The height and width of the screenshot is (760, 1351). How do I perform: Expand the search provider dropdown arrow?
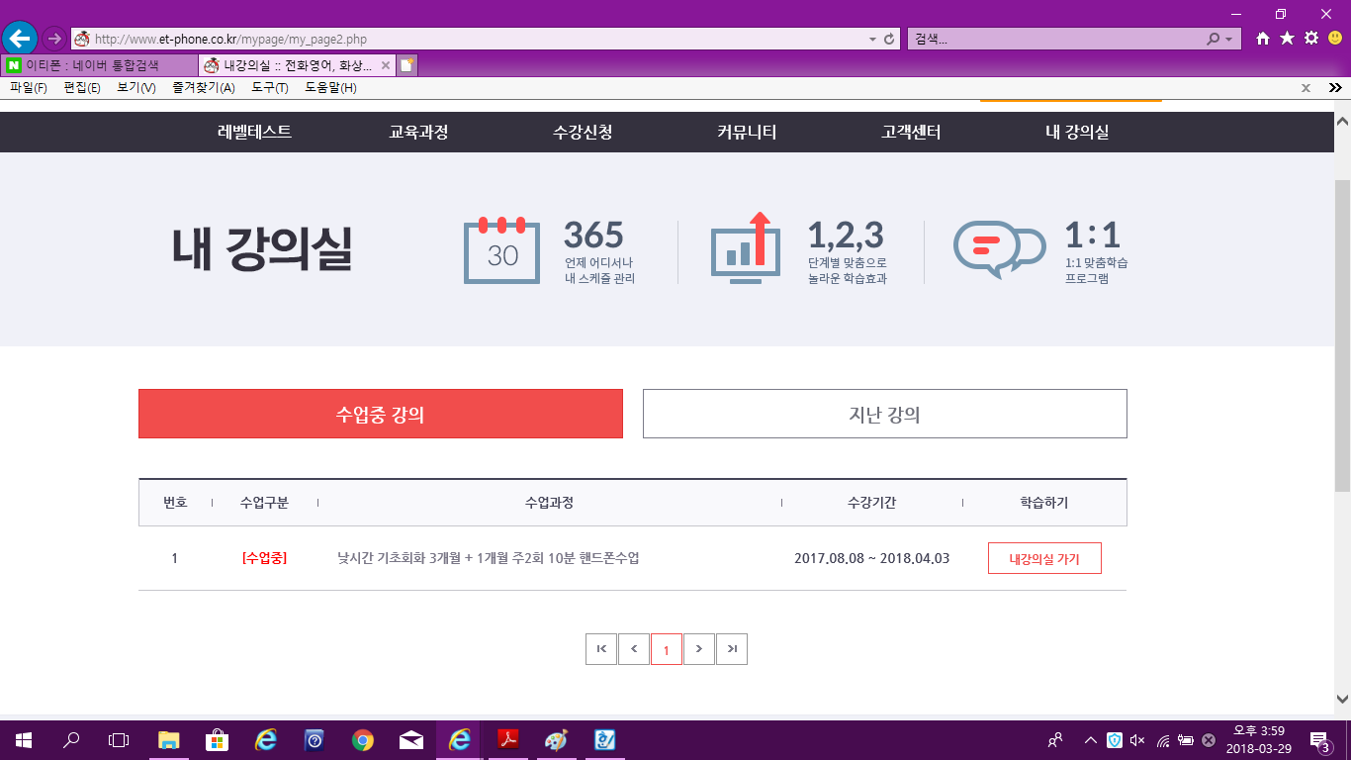[x=1228, y=40]
